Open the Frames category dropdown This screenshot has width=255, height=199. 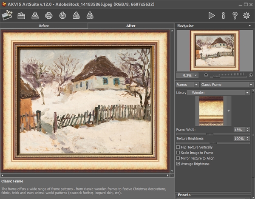187,85
